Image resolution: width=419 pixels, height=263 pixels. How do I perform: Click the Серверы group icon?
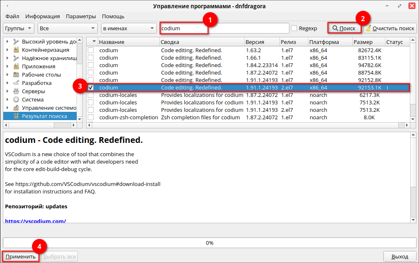point(16,92)
